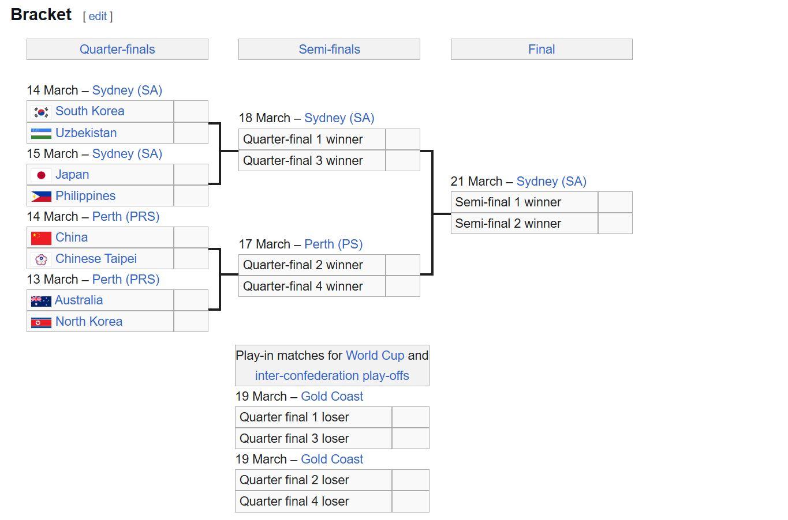Click the Uzbekistan flag icon
This screenshot has width=788, height=520.
tap(41, 133)
